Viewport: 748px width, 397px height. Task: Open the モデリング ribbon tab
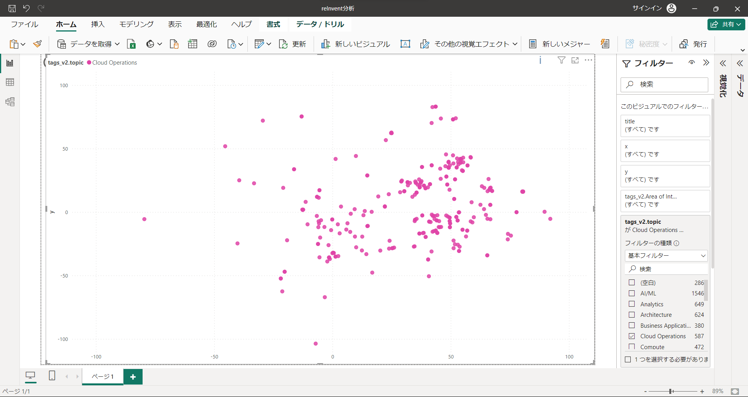point(136,24)
